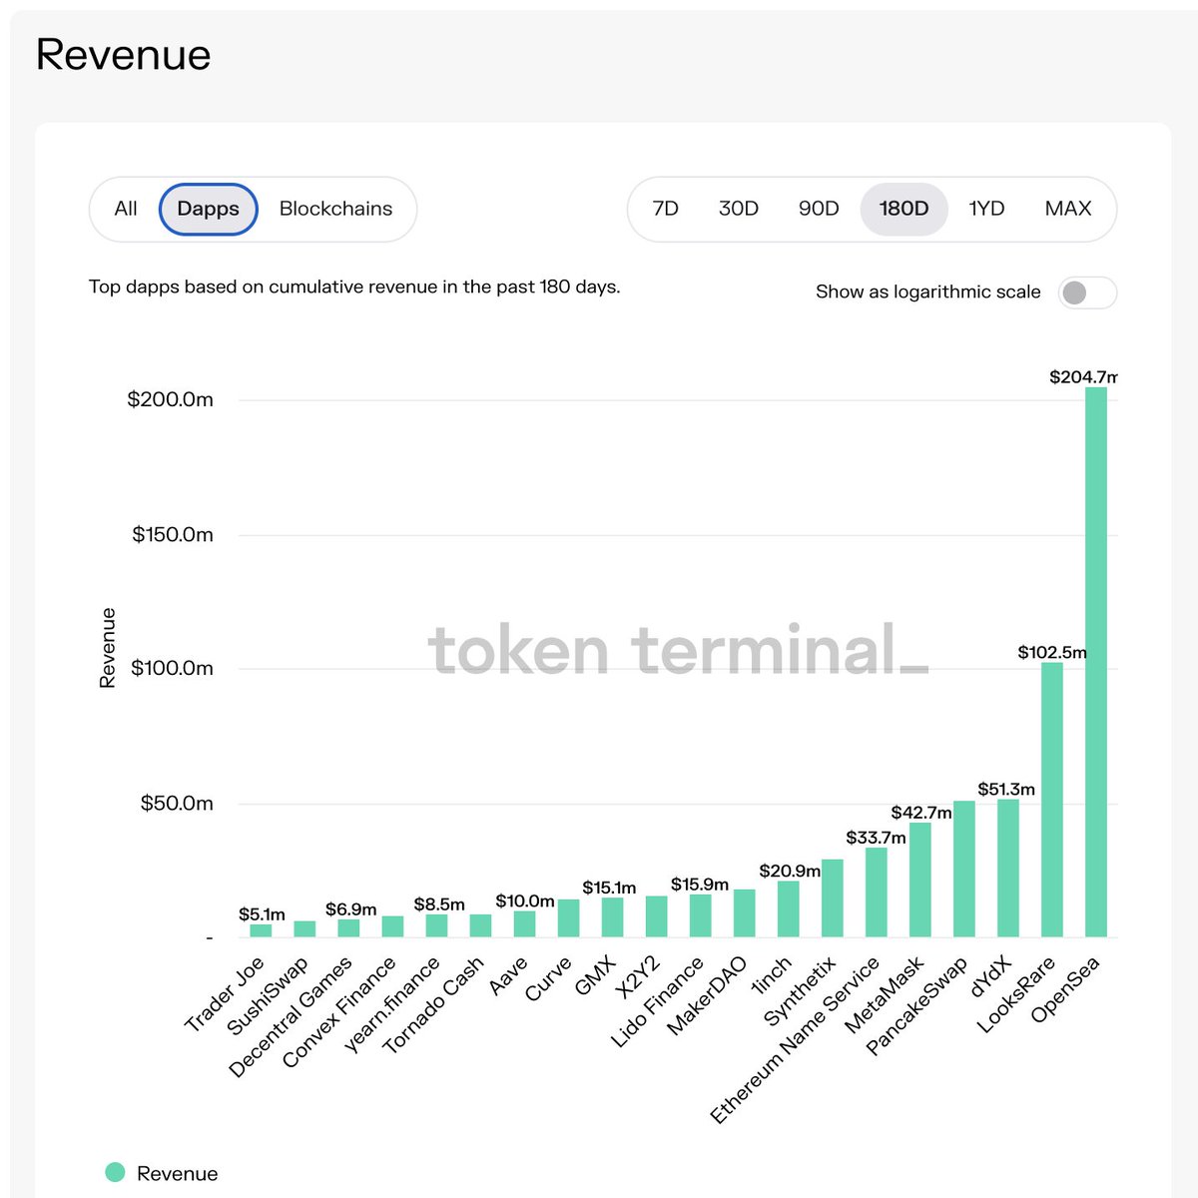1198x1198 pixels.
Task: Select the MAX time range
Action: [1068, 209]
